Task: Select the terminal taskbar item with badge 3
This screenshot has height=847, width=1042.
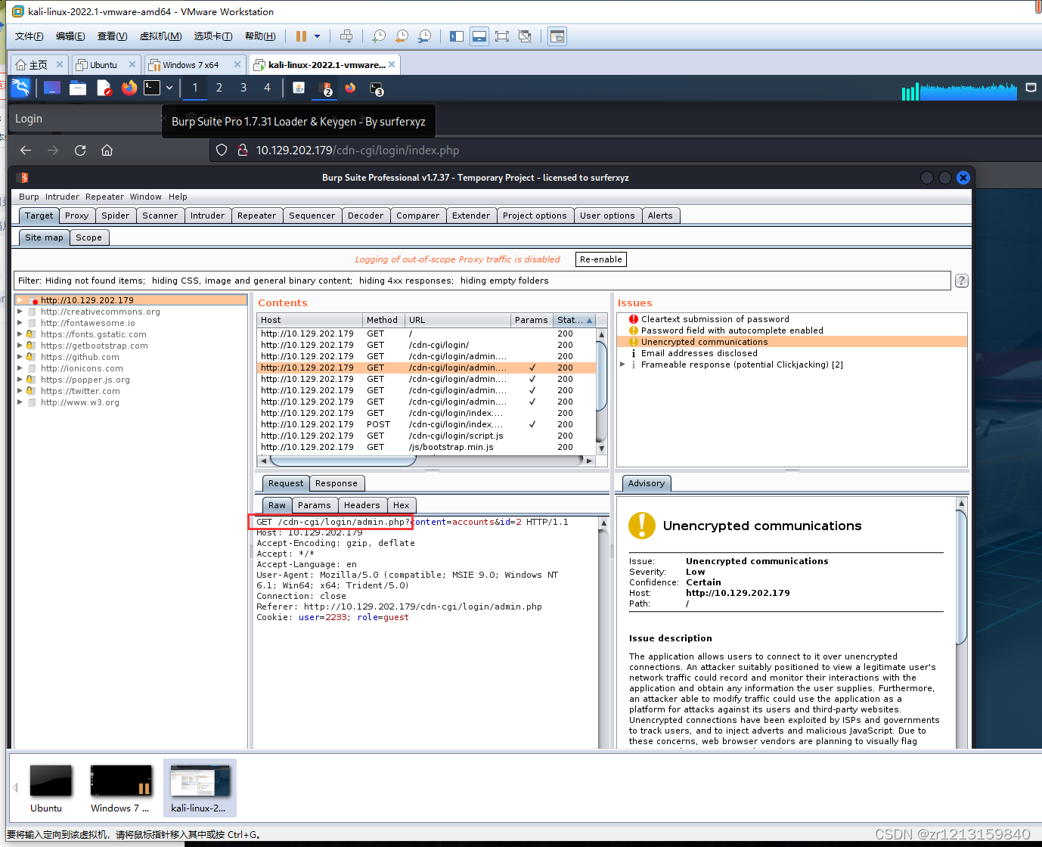Action: 376,88
